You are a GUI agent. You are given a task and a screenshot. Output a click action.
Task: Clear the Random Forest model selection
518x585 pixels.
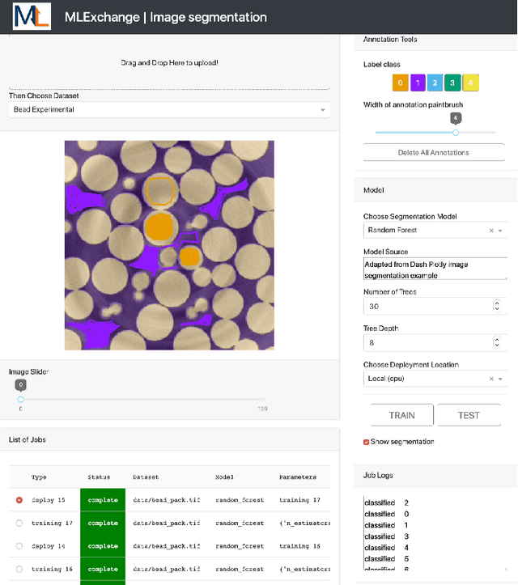(490, 231)
